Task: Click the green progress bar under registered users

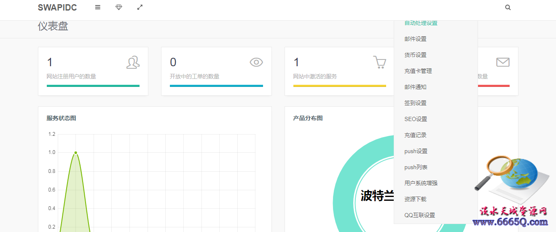Action: point(93,86)
